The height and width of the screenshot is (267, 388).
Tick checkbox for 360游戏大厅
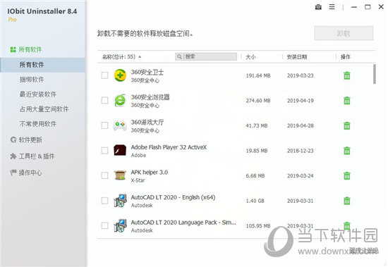coord(104,125)
